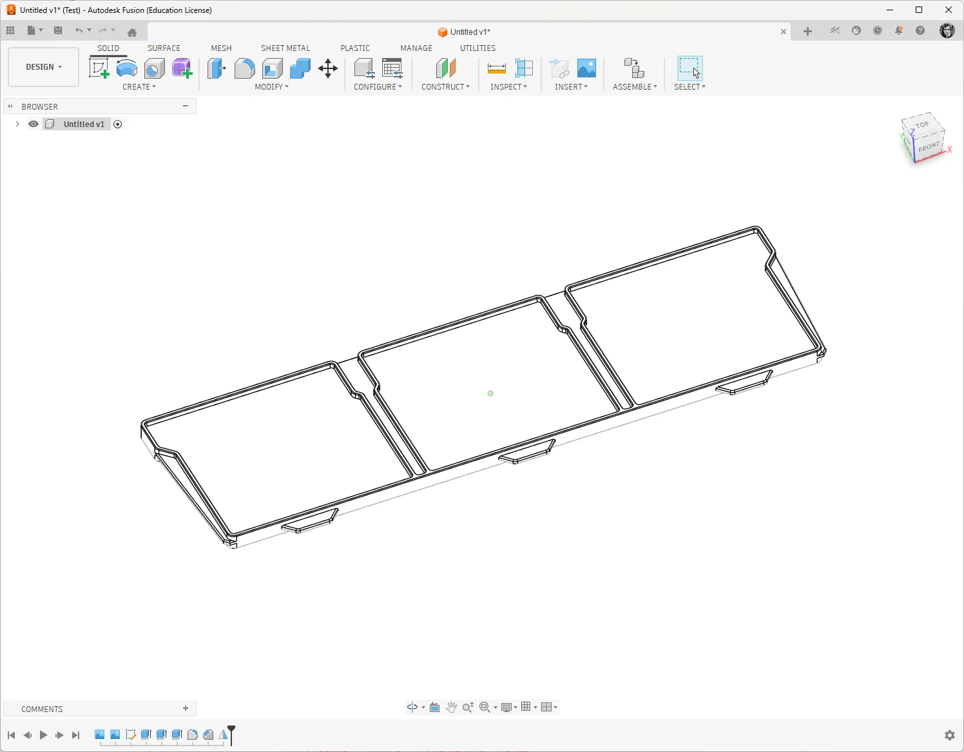Open the data panel grid icon
This screenshot has width=964, height=752.
(x=10, y=30)
